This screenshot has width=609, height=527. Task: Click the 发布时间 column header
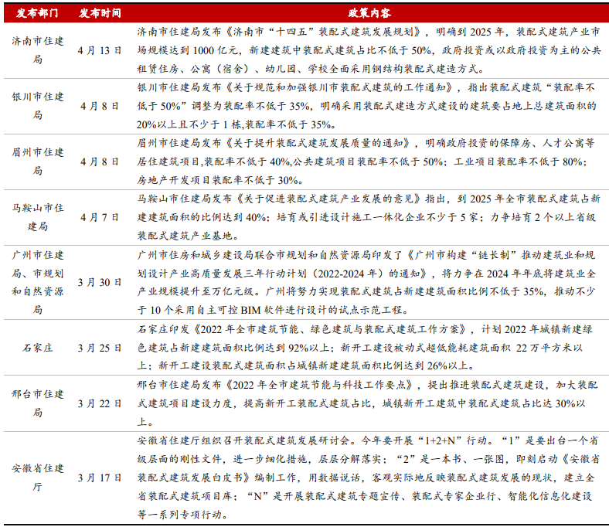point(100,13)
